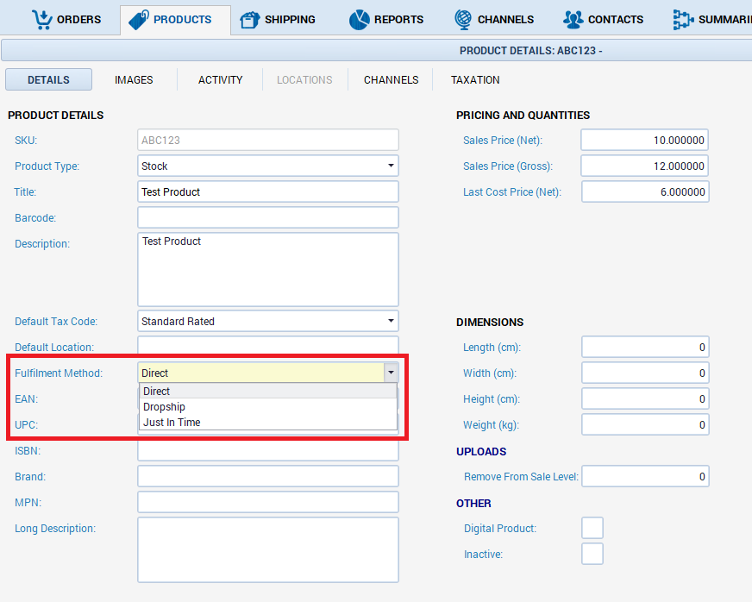Expand the Product Type dropdown arrow
This screenshot has height=602, width=752.
[391, 166]
